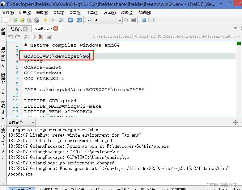Navigate back with yellow left arrow
Viewport: 242px width, 190px height.
[45, 20]
